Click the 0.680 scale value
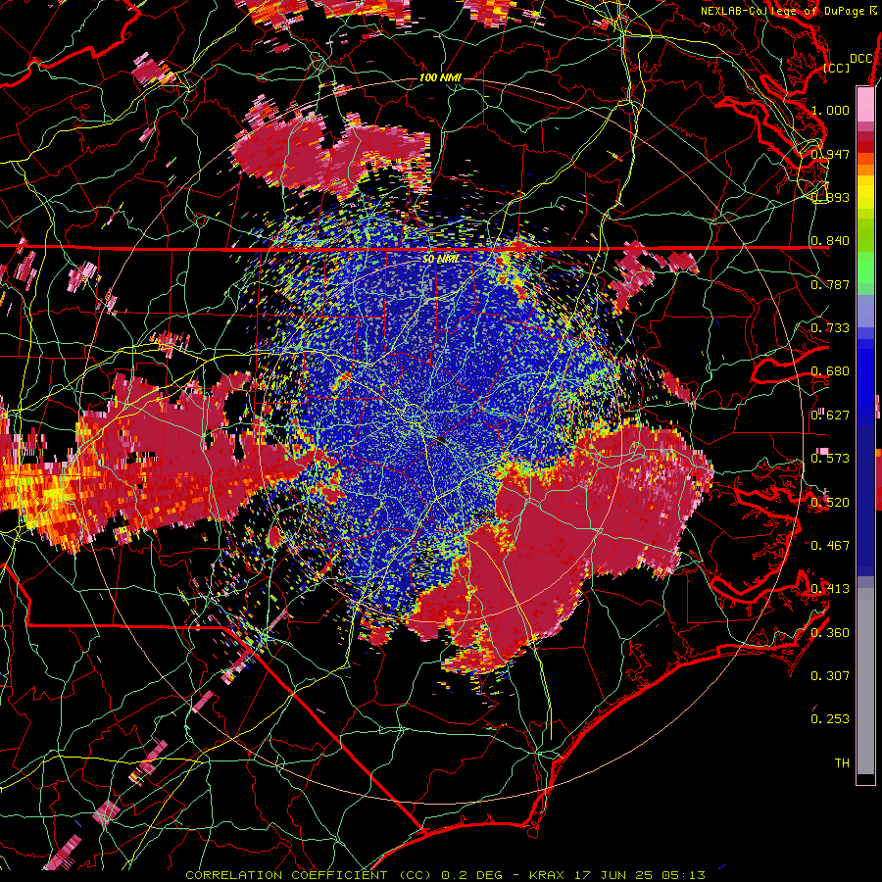The height and width of the screenshot is (882, 882). pyautogui.click(x=830, y=371)
